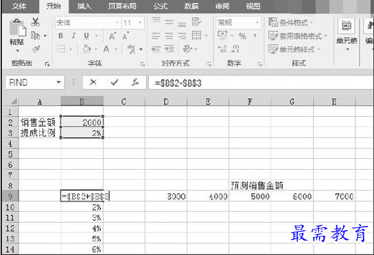Click the Insert Function fx button
Image resolution: width=374 pixels, height=255 pixels.
tap(135, 82)
